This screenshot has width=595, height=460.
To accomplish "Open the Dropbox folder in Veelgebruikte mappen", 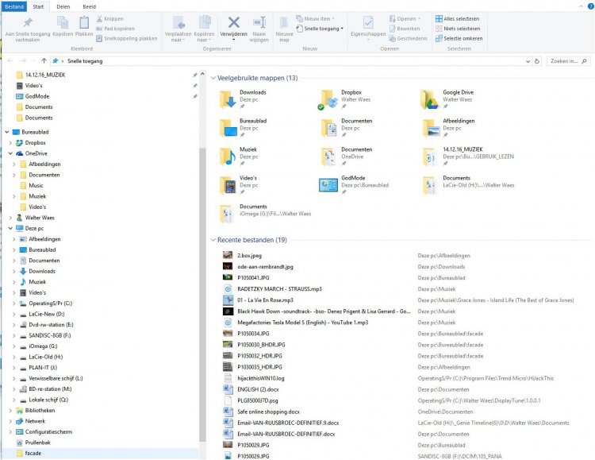I will (x=328, y=99).
